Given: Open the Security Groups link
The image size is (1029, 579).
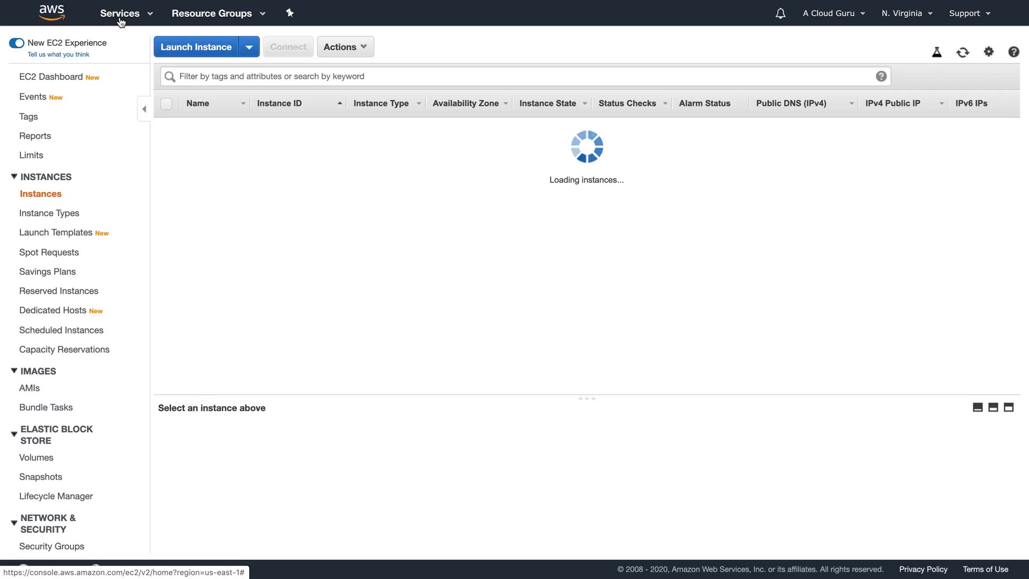Looking at the screenshot, I should point(51,546).
